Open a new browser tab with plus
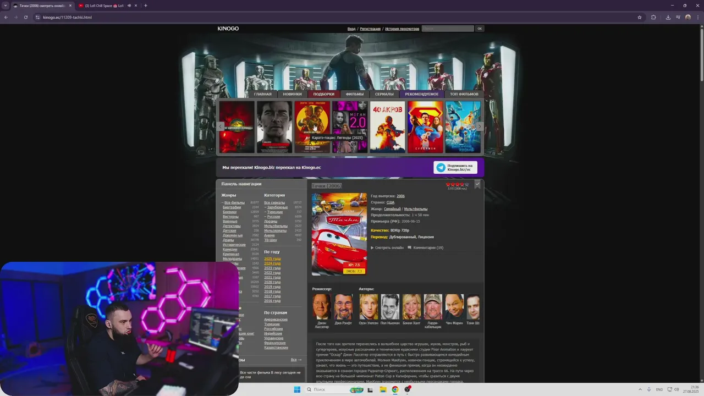 click(x=145, y=5)
